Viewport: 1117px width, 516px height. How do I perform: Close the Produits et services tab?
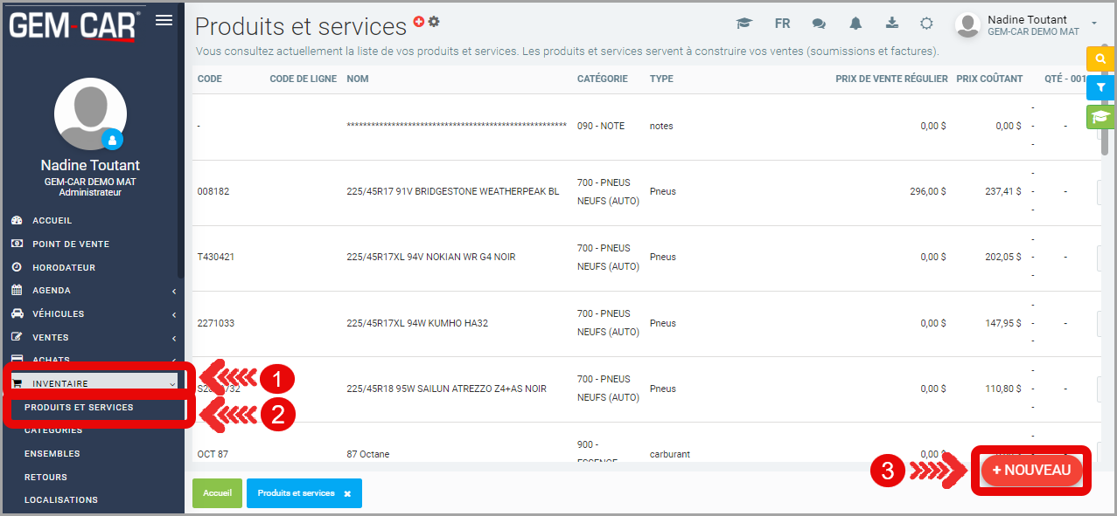(x=347, y=494)
